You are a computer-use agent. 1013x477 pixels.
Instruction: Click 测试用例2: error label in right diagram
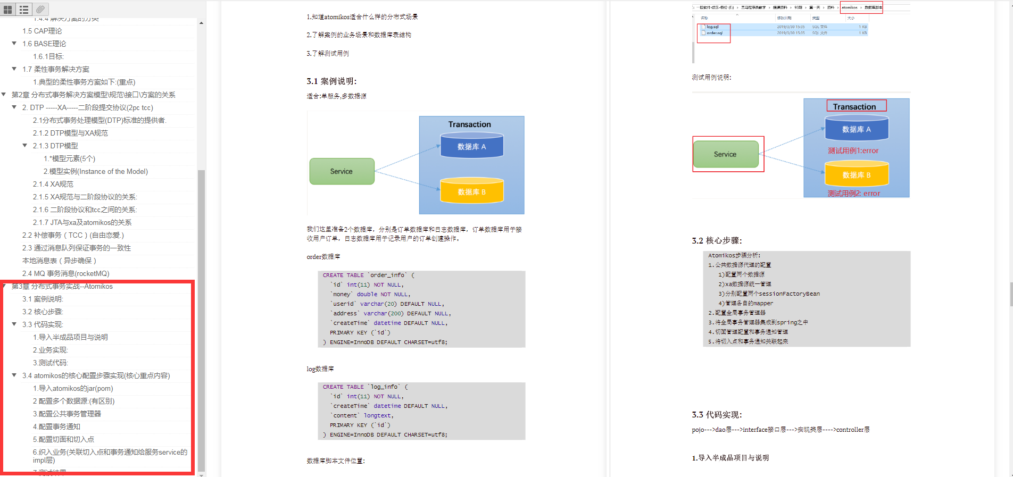853,194
